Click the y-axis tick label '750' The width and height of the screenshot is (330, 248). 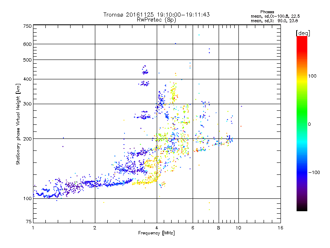tap(27, 26)
